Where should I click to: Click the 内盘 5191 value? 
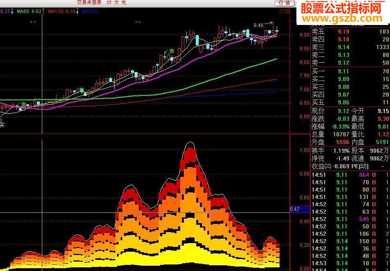pyautogui.click(x=383, y=142)
